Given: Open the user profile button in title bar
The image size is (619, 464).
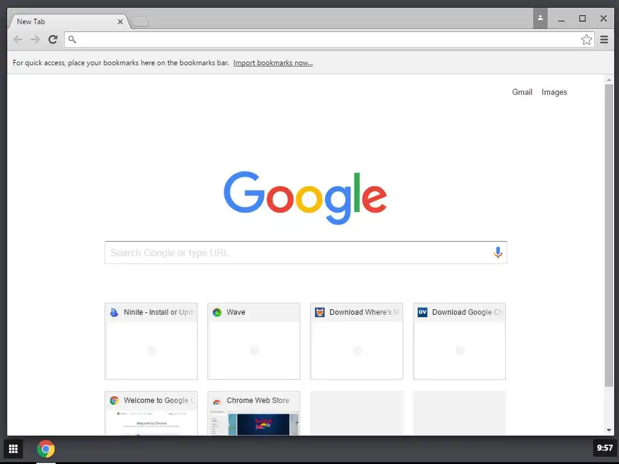Looking at the screenshot, I should point(540,18).
